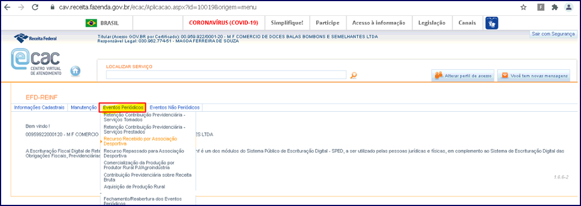Select Recurso Repassado para Associação Desportiva
The width and height of the screenshot is (581, 206).
pyautogui.click(x=144, y=153)
